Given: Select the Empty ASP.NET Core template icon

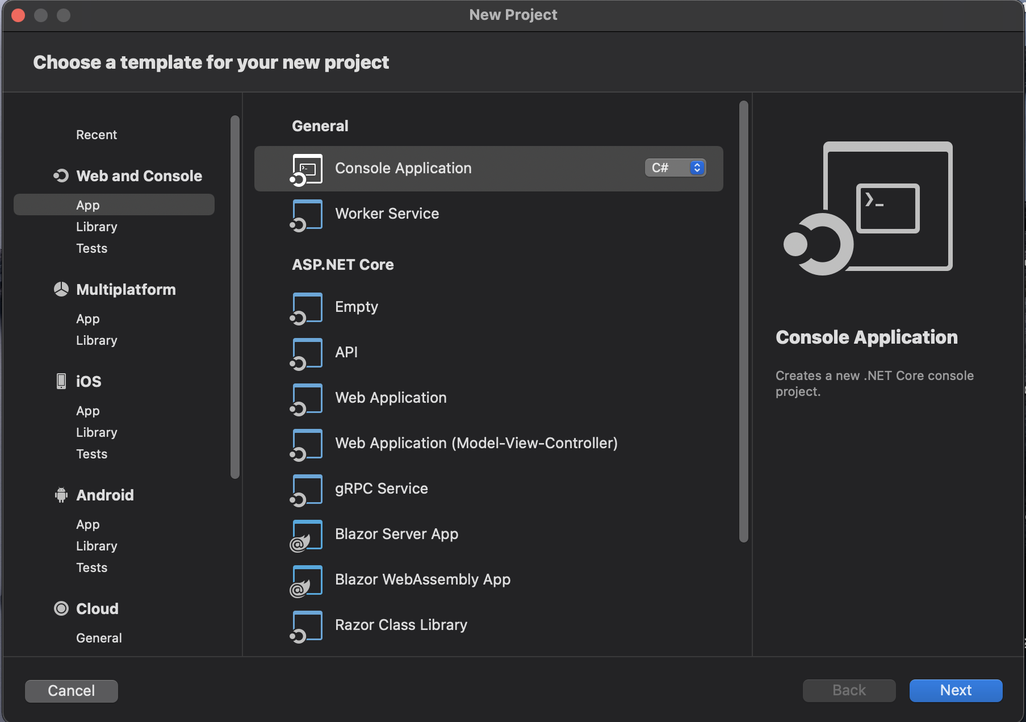Looking at the screenshot, I should pyautogui.click(x=306, y=308).
